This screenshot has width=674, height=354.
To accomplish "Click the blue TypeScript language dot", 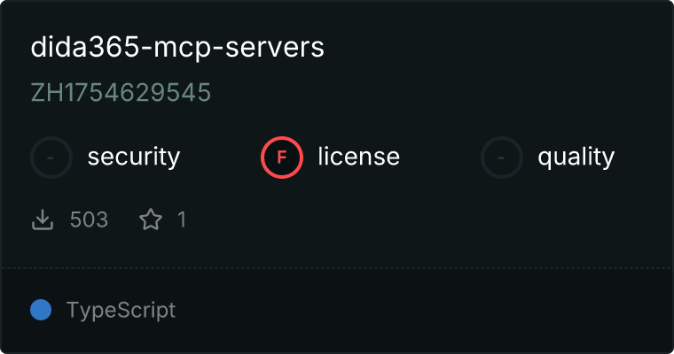I will point(41,310).
